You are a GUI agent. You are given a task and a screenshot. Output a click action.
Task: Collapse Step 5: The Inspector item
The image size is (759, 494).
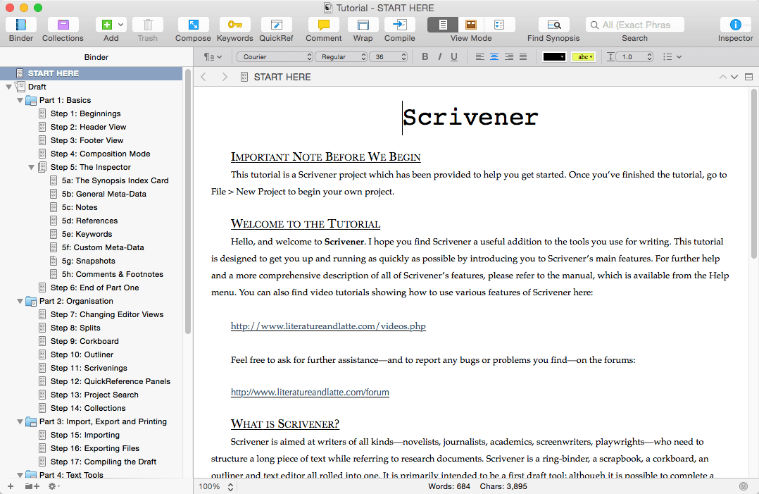coord(31,168)
